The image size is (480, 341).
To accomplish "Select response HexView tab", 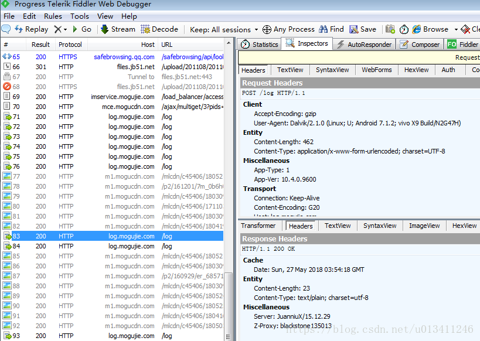I will click(x=464, y=226).
